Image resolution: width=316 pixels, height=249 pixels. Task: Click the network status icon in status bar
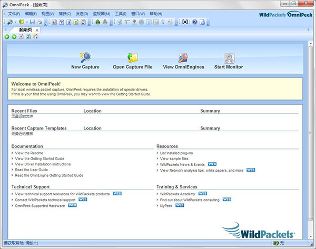point(275,243)
